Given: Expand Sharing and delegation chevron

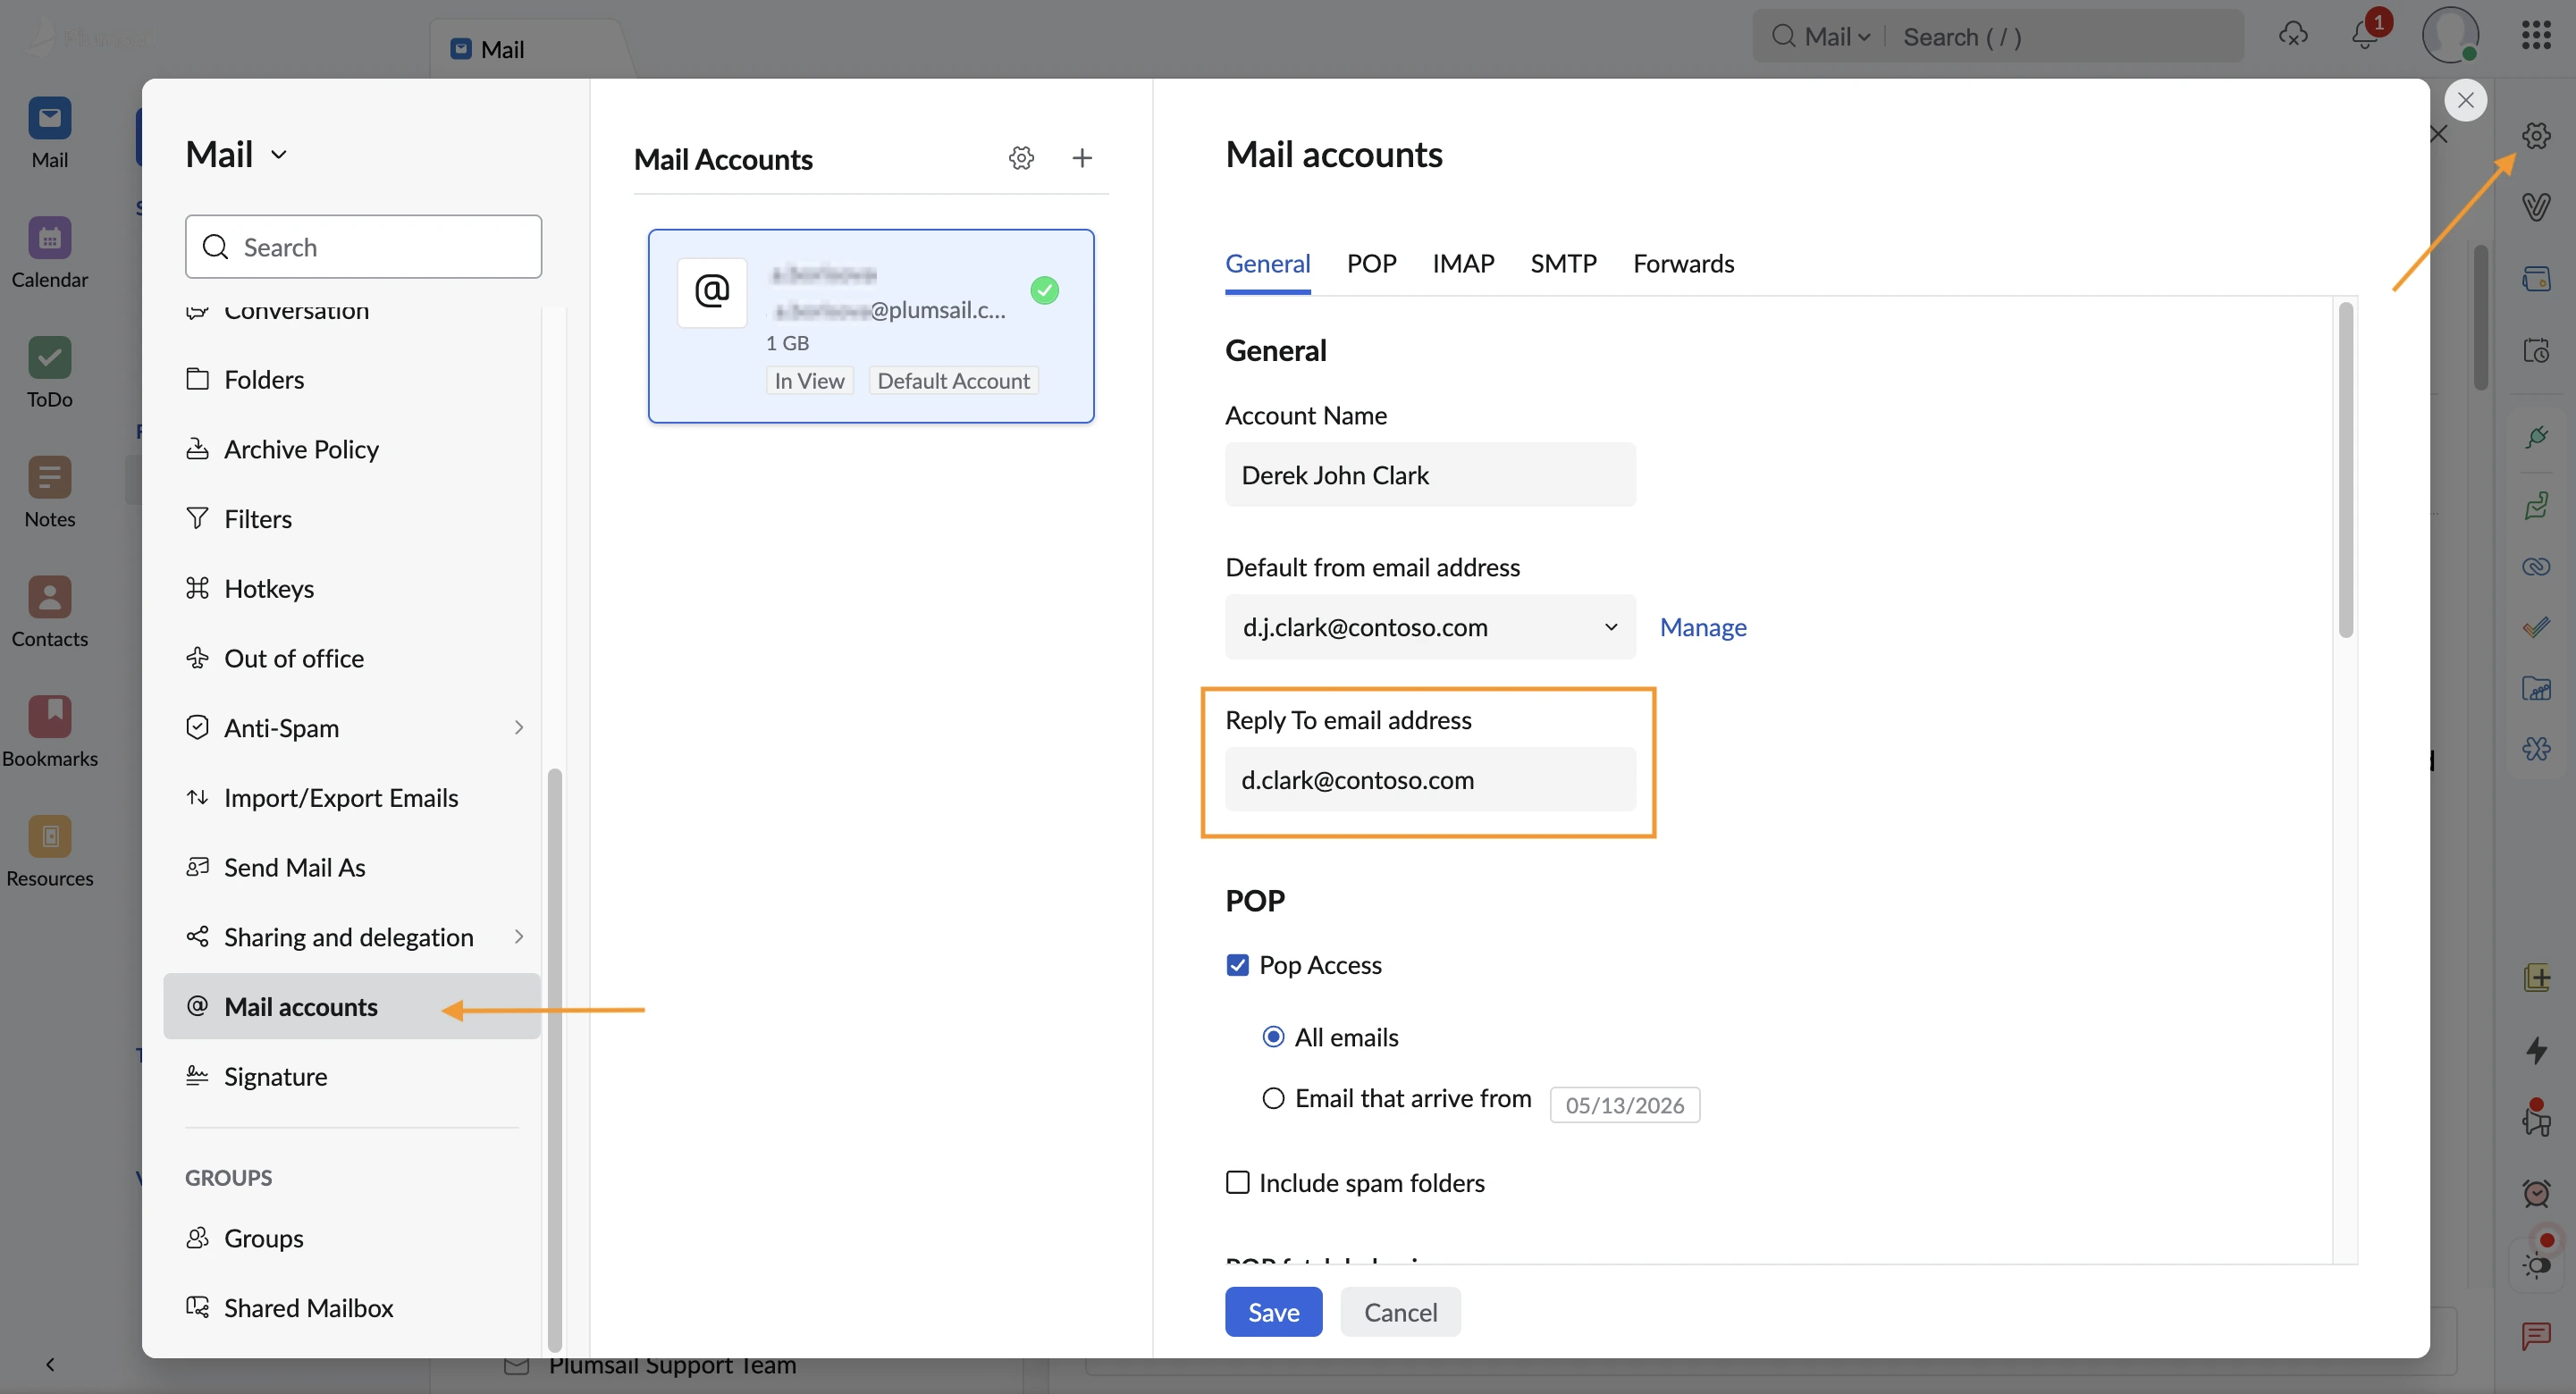Looking at the screenshot, I should 518,937.
